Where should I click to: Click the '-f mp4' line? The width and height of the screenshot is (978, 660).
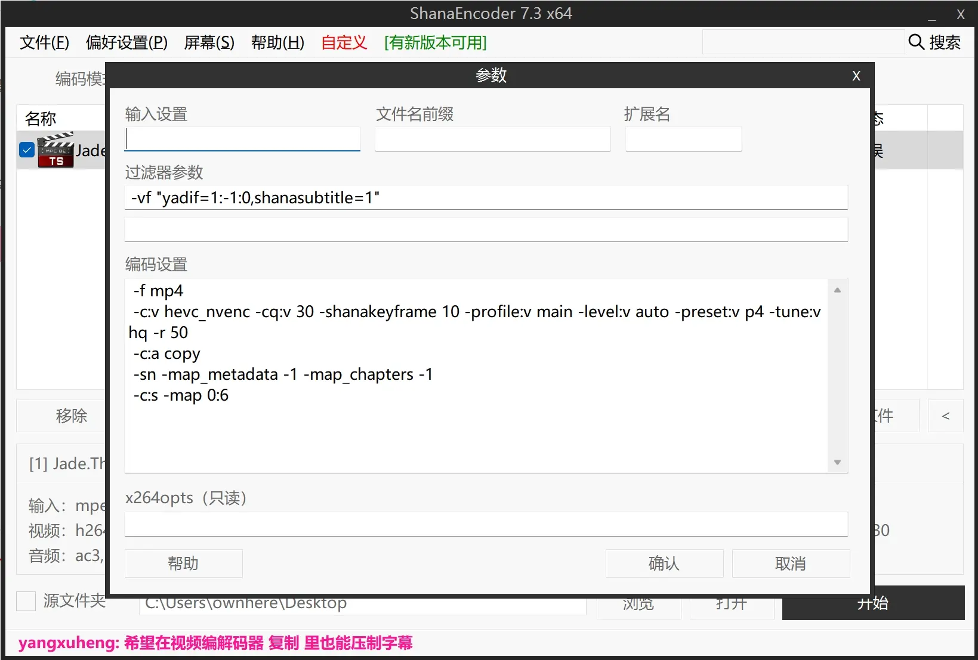tap(158, 291)
